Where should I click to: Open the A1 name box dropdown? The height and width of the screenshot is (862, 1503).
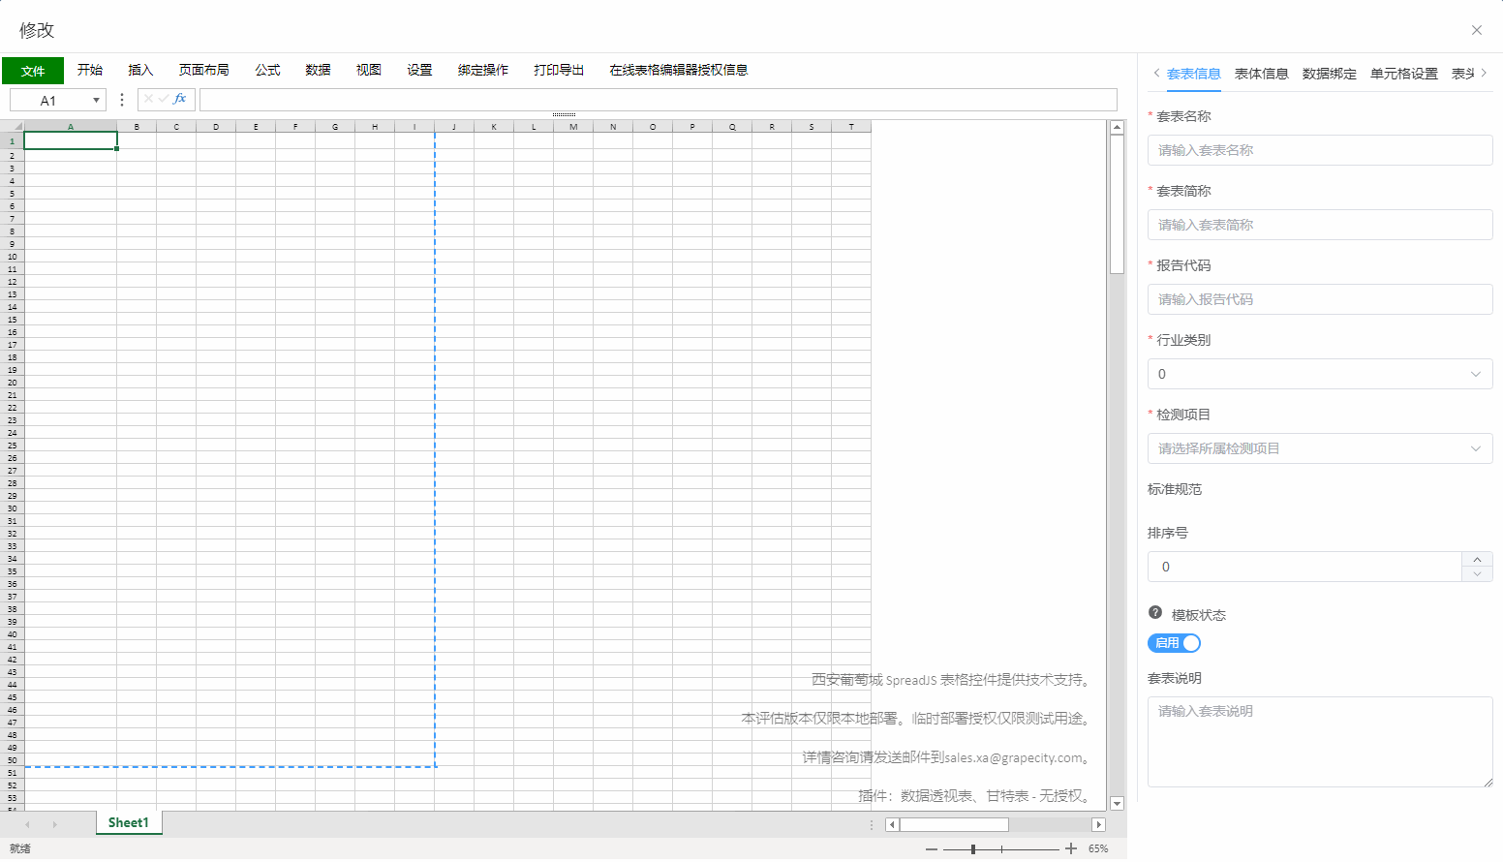(96, 101)
